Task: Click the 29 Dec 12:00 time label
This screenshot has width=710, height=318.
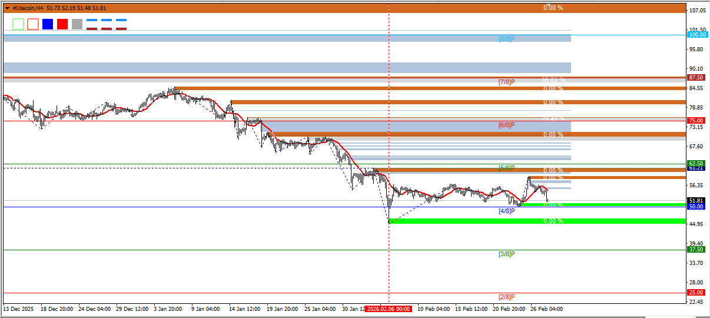Action: tap(132, 309)
